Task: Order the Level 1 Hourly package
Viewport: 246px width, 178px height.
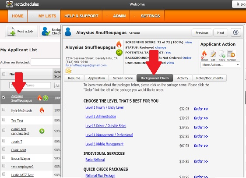Action: (x=201, y=109)
